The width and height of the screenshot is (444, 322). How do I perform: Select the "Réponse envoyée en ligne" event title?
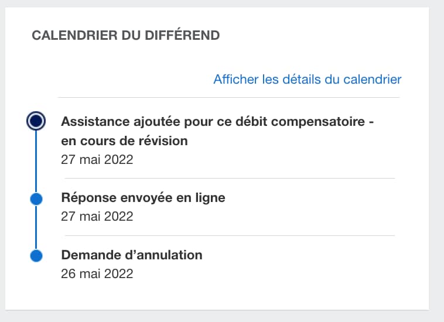pyautogui.click(x=143, y=198)
